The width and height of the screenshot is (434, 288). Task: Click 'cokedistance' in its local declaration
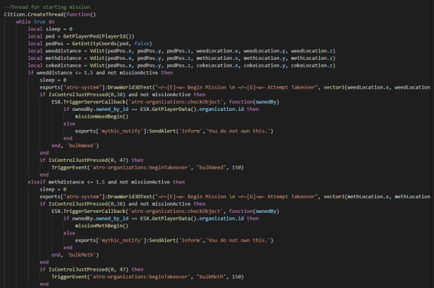(x=63, y=66)
